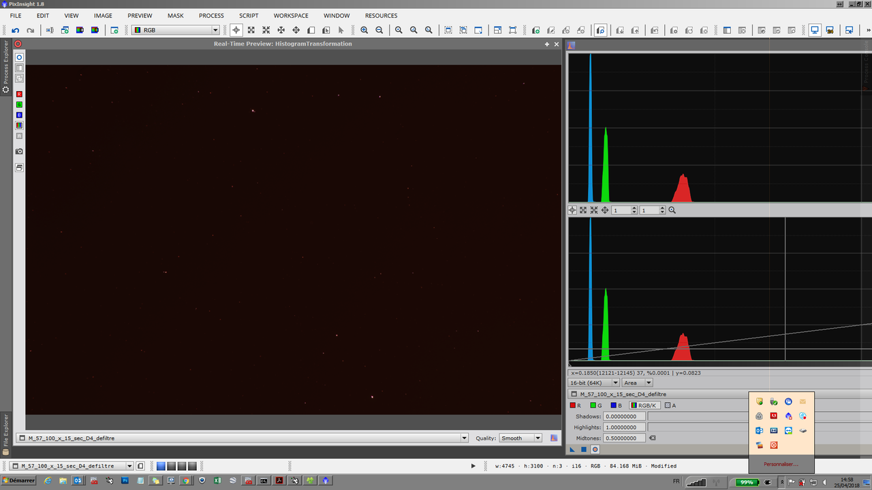Open the preview image selection dropdown

[x=243, y=438]
